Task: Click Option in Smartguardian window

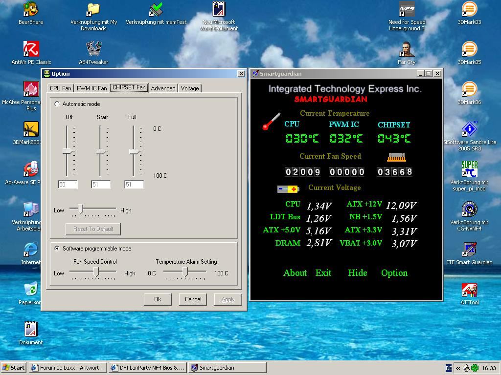Action: coord(394,273)
